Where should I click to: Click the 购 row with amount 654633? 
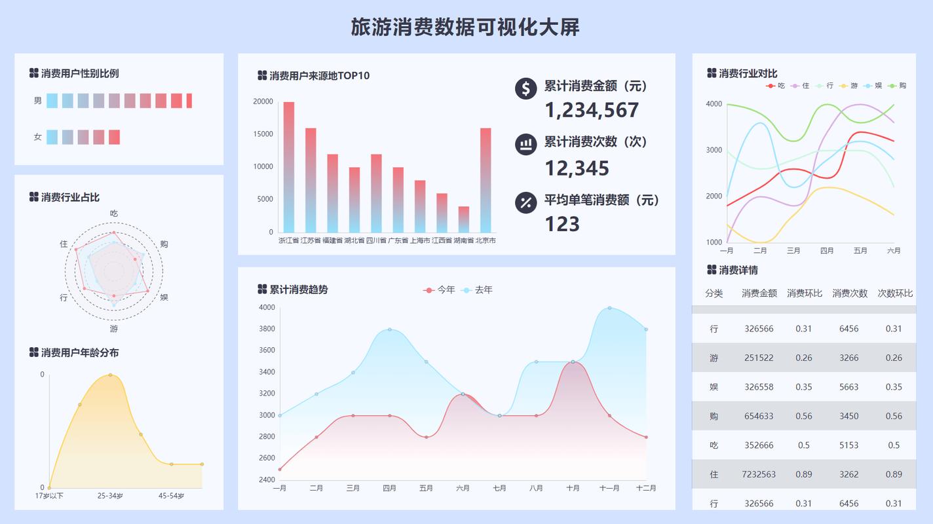point(804,416)
